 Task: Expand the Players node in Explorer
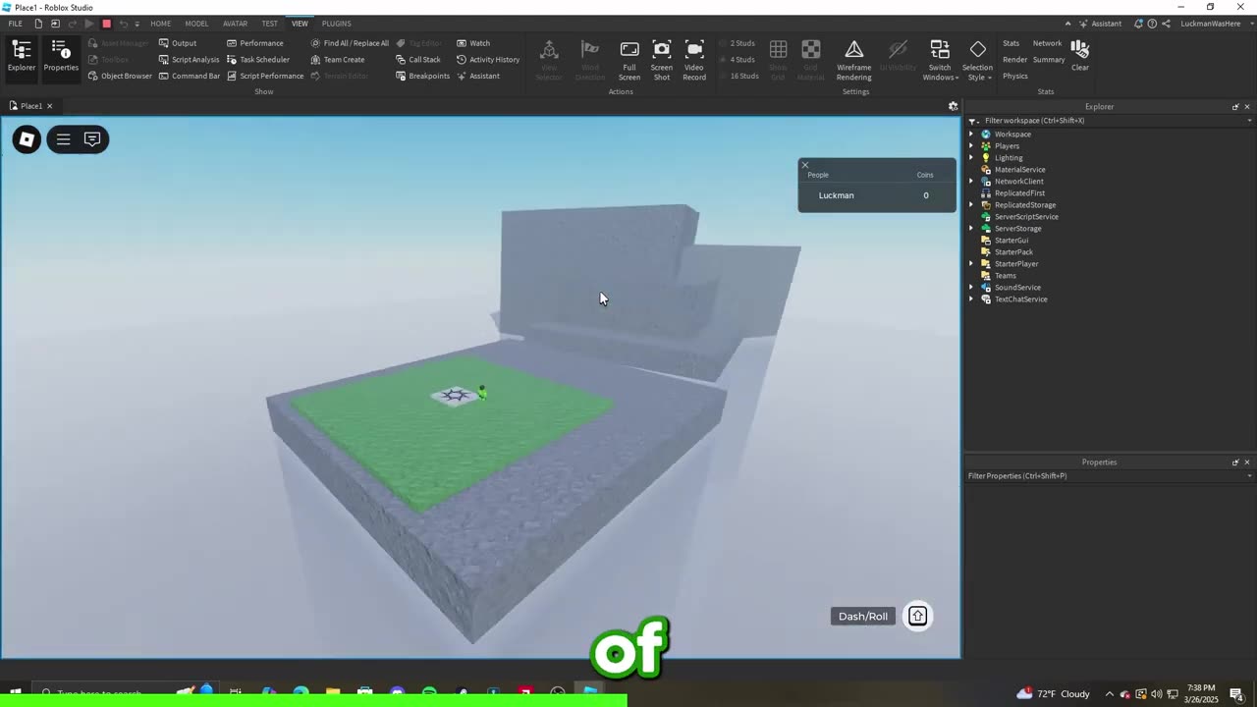tap(971, 146)
